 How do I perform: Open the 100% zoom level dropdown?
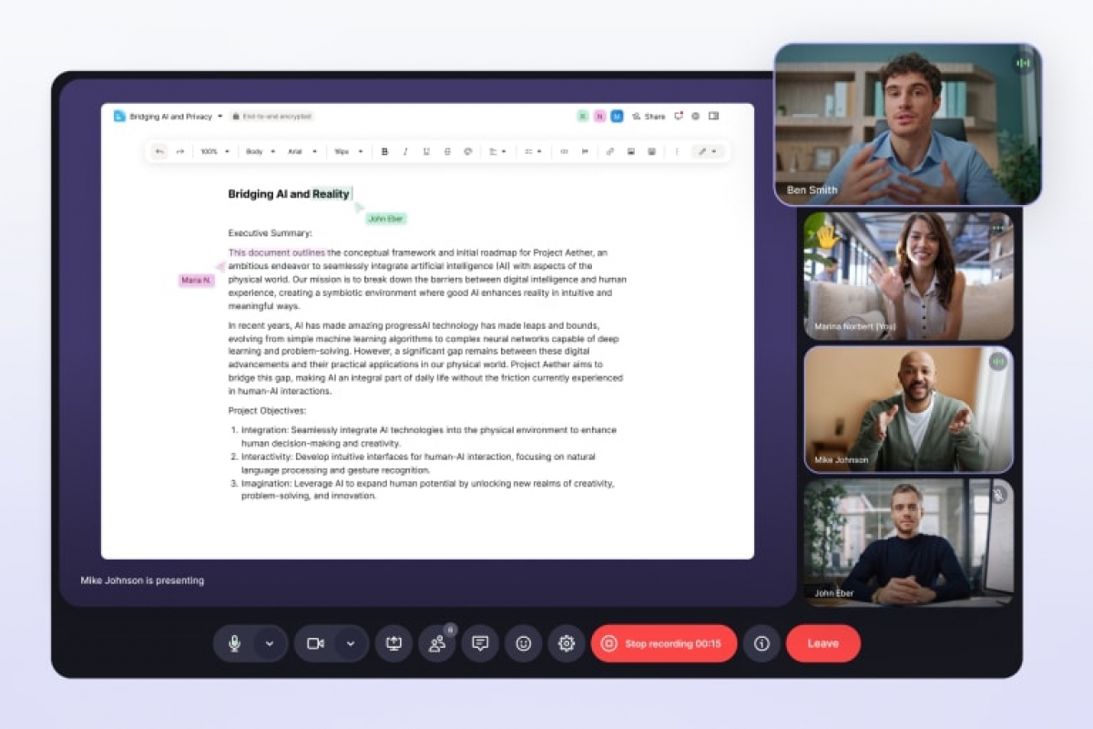(215, 151)
